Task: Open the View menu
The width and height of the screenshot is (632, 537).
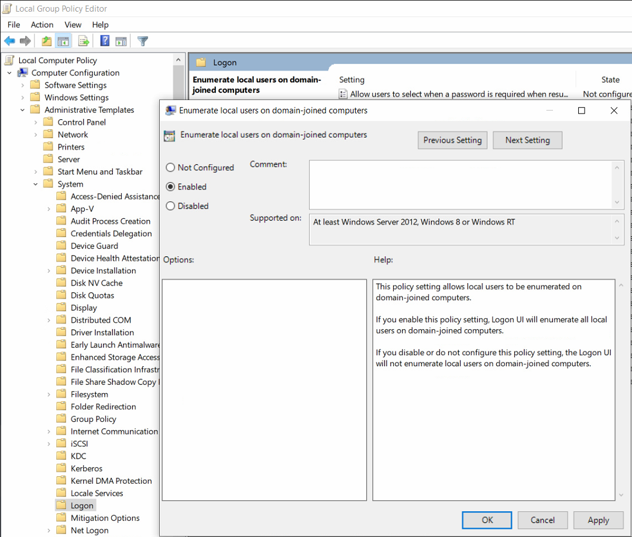Action: (73, 25)
